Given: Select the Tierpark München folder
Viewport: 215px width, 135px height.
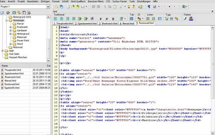Looking at the screenshot, I should (18, 57).
